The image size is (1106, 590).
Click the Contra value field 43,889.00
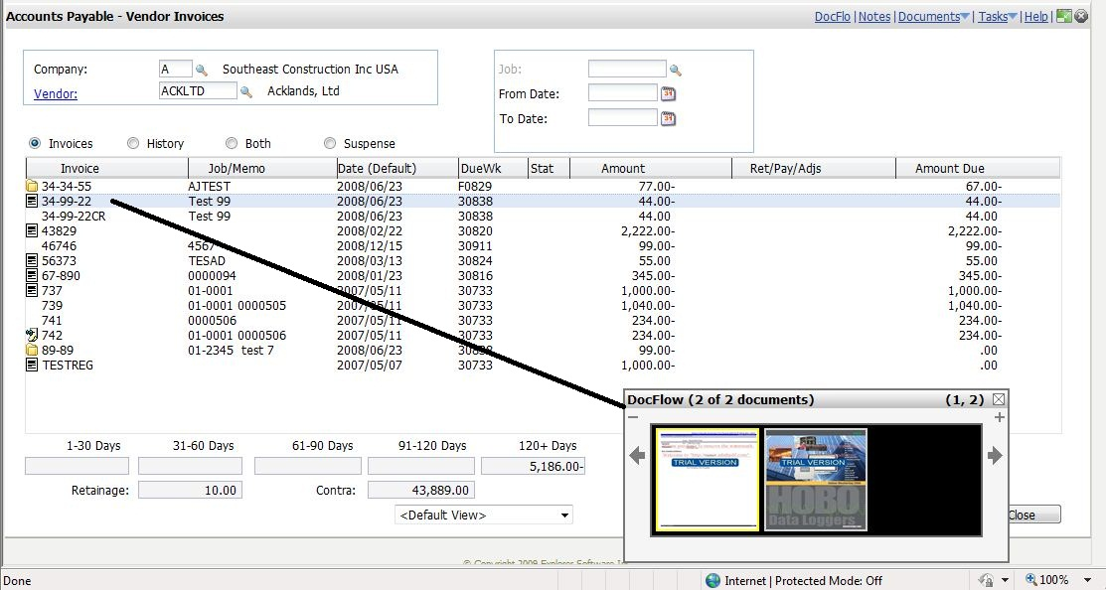421,490
